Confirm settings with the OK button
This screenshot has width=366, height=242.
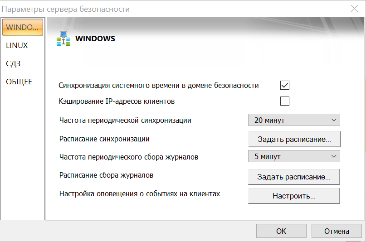coord(281,231)
